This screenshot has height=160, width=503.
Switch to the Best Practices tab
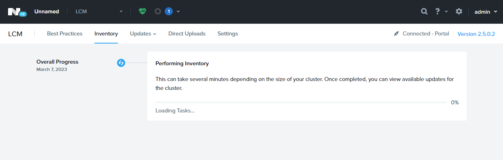click(65, 33)
